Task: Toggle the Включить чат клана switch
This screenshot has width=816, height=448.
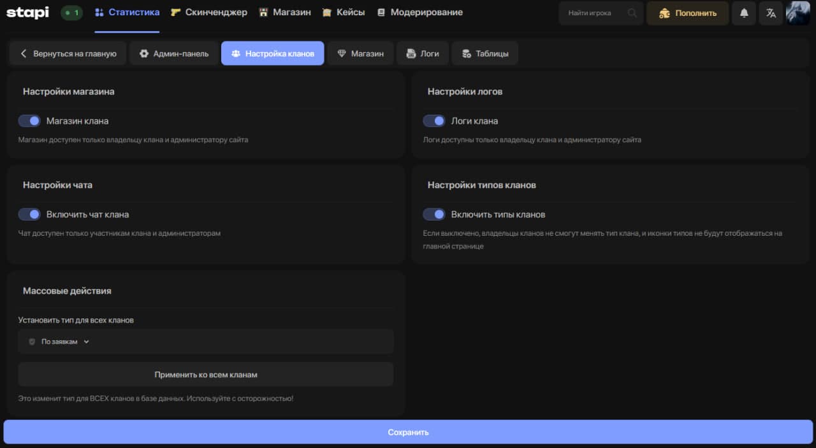Action: coord(29,214)
